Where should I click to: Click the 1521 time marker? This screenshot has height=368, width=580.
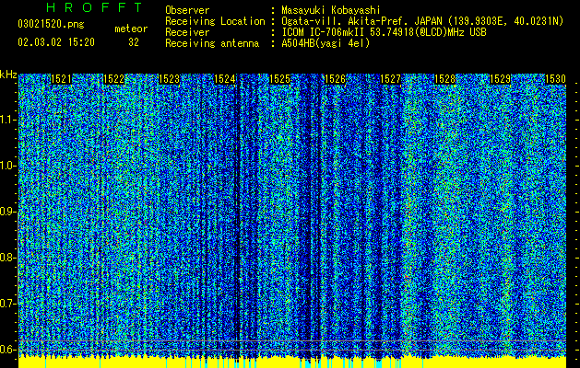61,79
